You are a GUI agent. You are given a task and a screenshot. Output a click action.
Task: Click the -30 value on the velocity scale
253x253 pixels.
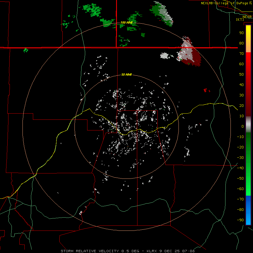[240, 158]
